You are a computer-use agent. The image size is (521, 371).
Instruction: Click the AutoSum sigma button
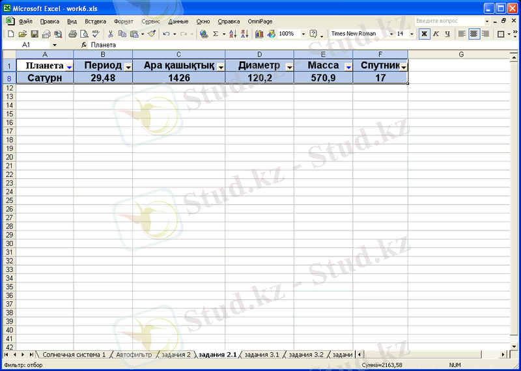[216, 34]
